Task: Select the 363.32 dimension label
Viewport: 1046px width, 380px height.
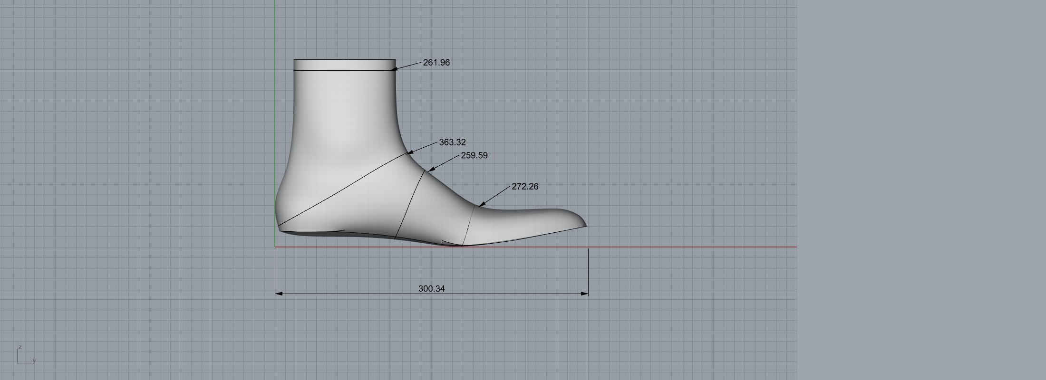Action: 452,142
